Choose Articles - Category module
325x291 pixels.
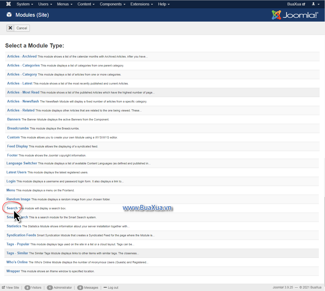pos(22,74)
